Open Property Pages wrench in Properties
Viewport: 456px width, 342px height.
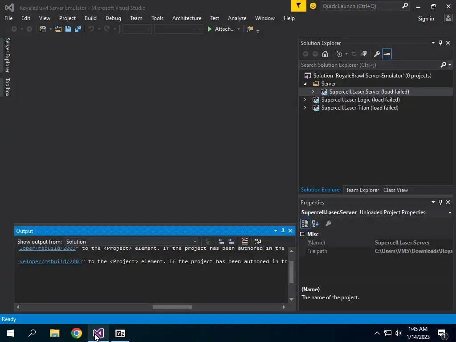coord(328,224)
